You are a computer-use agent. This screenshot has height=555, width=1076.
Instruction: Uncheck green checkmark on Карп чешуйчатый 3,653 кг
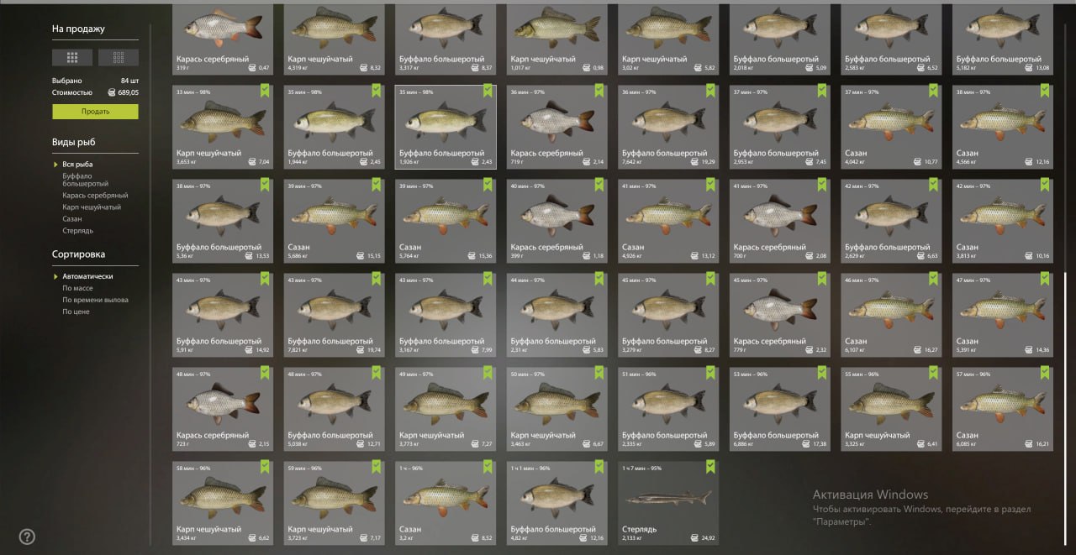pyautogui.click(x=266, y=91)
